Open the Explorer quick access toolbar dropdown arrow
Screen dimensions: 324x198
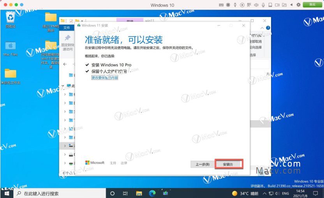[x=82, y=21]
